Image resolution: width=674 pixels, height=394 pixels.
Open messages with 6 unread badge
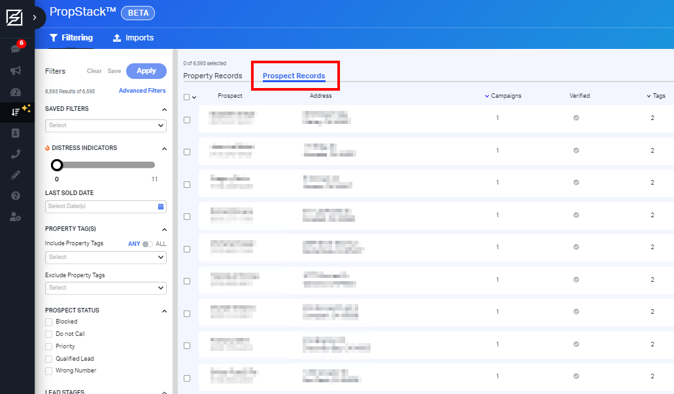16,48
